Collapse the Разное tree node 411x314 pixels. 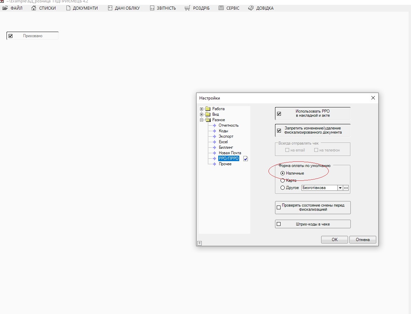tap(202, 120)
